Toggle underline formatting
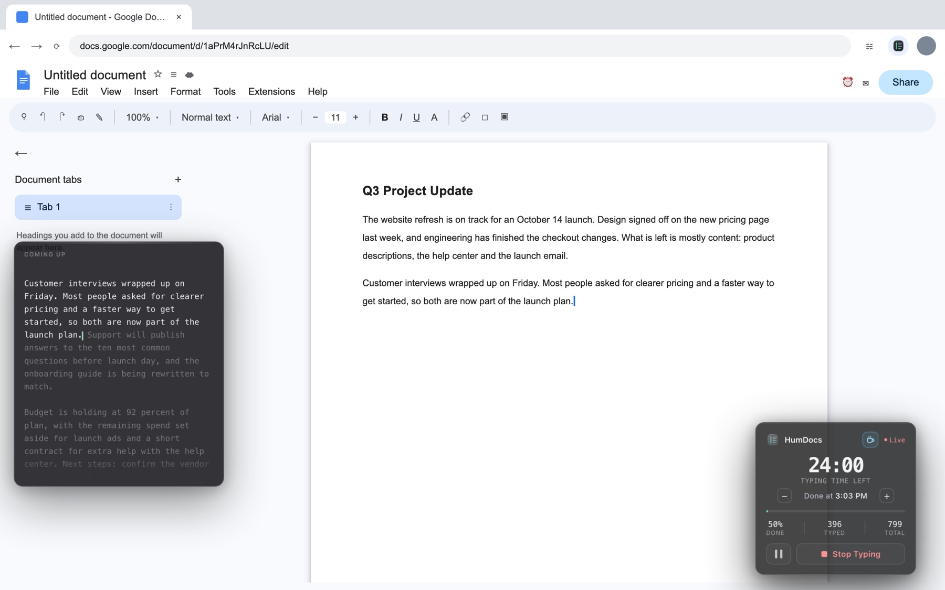The width and height of the screenshot is (945, 590). coord(416,117)
